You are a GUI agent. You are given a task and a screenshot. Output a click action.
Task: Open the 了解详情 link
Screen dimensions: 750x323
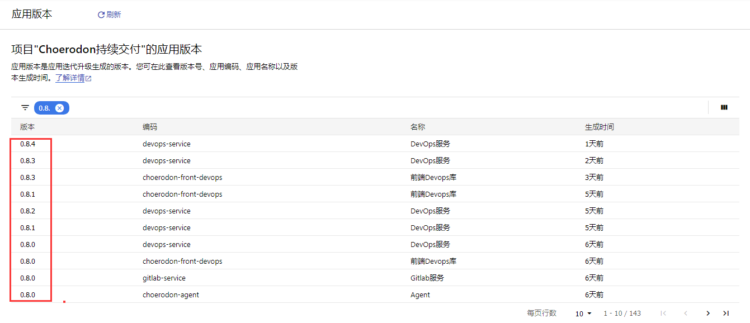click(73, 78)
